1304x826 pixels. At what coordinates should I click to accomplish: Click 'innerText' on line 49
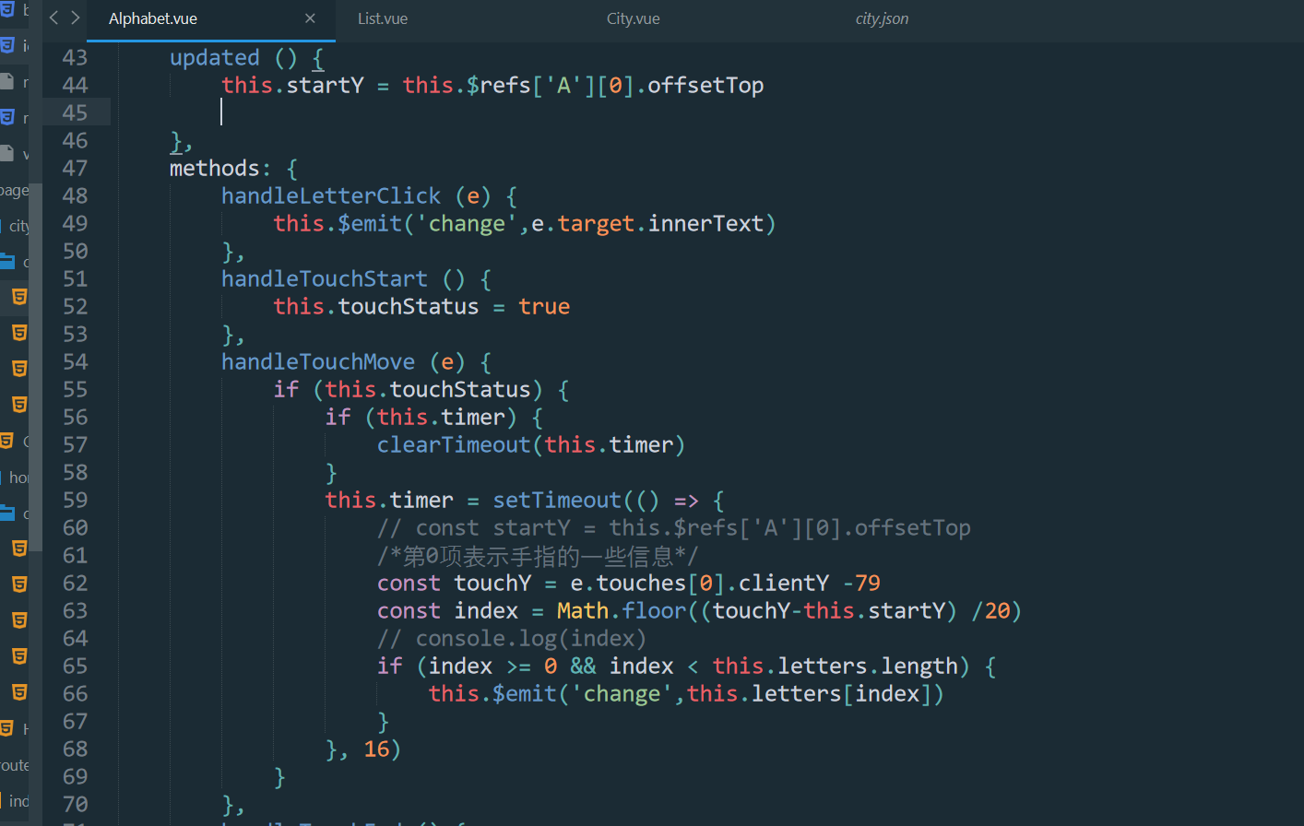pyautogui.click(x=705, y=223)
